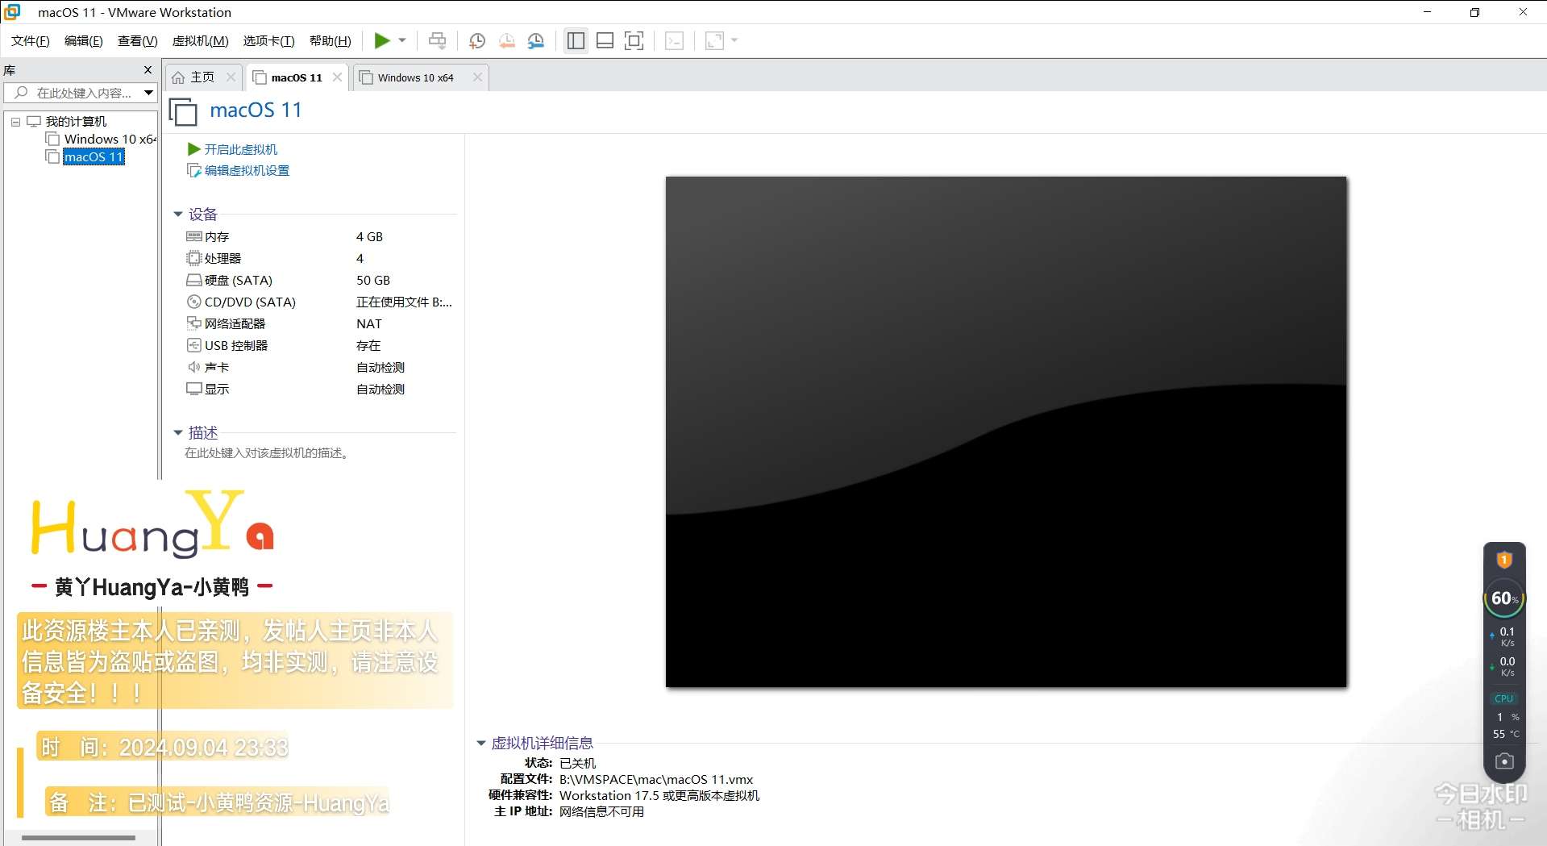
Task: Select macOS 11 in library tree
Action: 94,156
